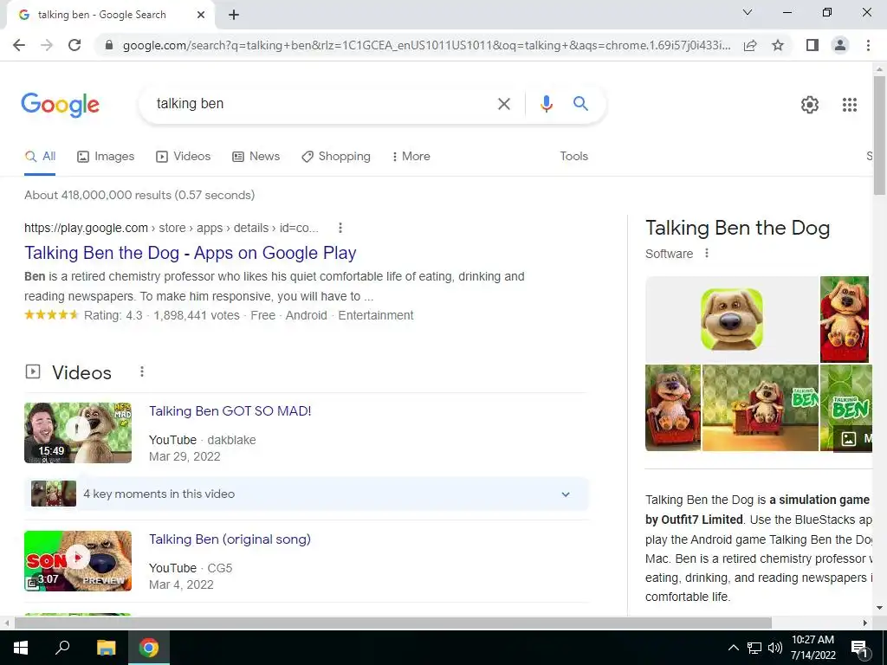Open Google search settings gear
The image size is (887, 665).
click(810, 105)
